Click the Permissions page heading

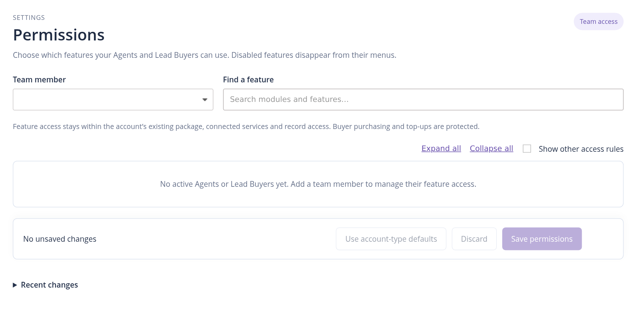click(x=59, y=35)
